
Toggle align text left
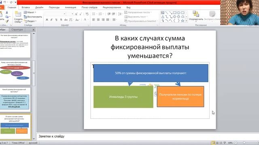(x=93, y=20)
